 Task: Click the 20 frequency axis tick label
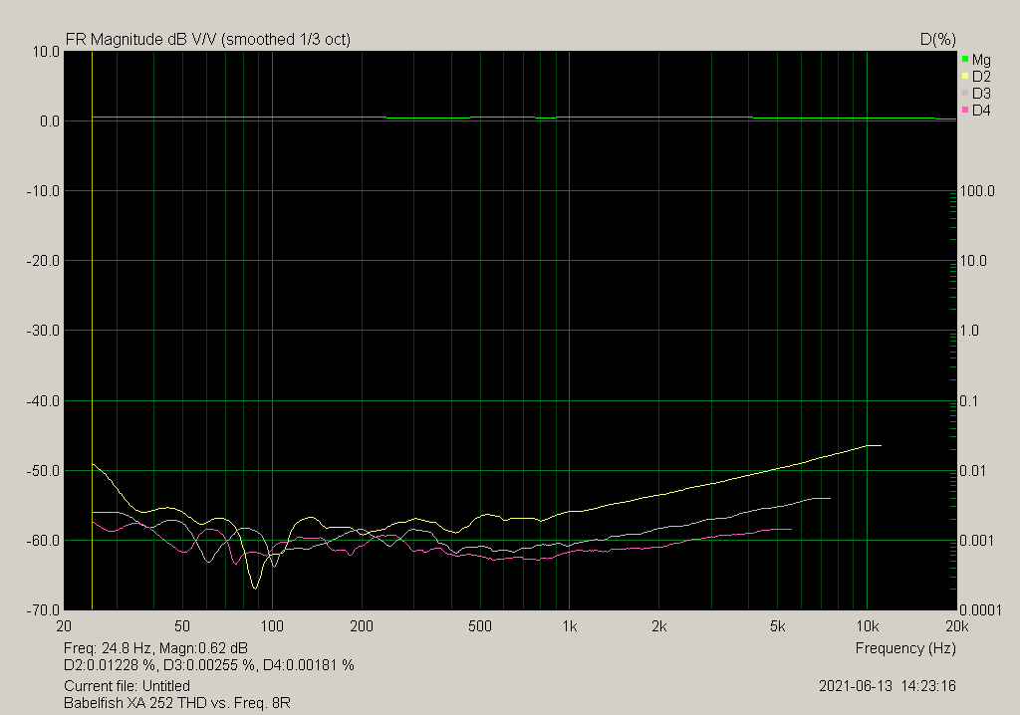64,626
